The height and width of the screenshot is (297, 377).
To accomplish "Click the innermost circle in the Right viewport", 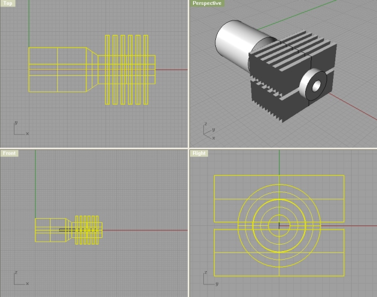I will click(279, 225).
